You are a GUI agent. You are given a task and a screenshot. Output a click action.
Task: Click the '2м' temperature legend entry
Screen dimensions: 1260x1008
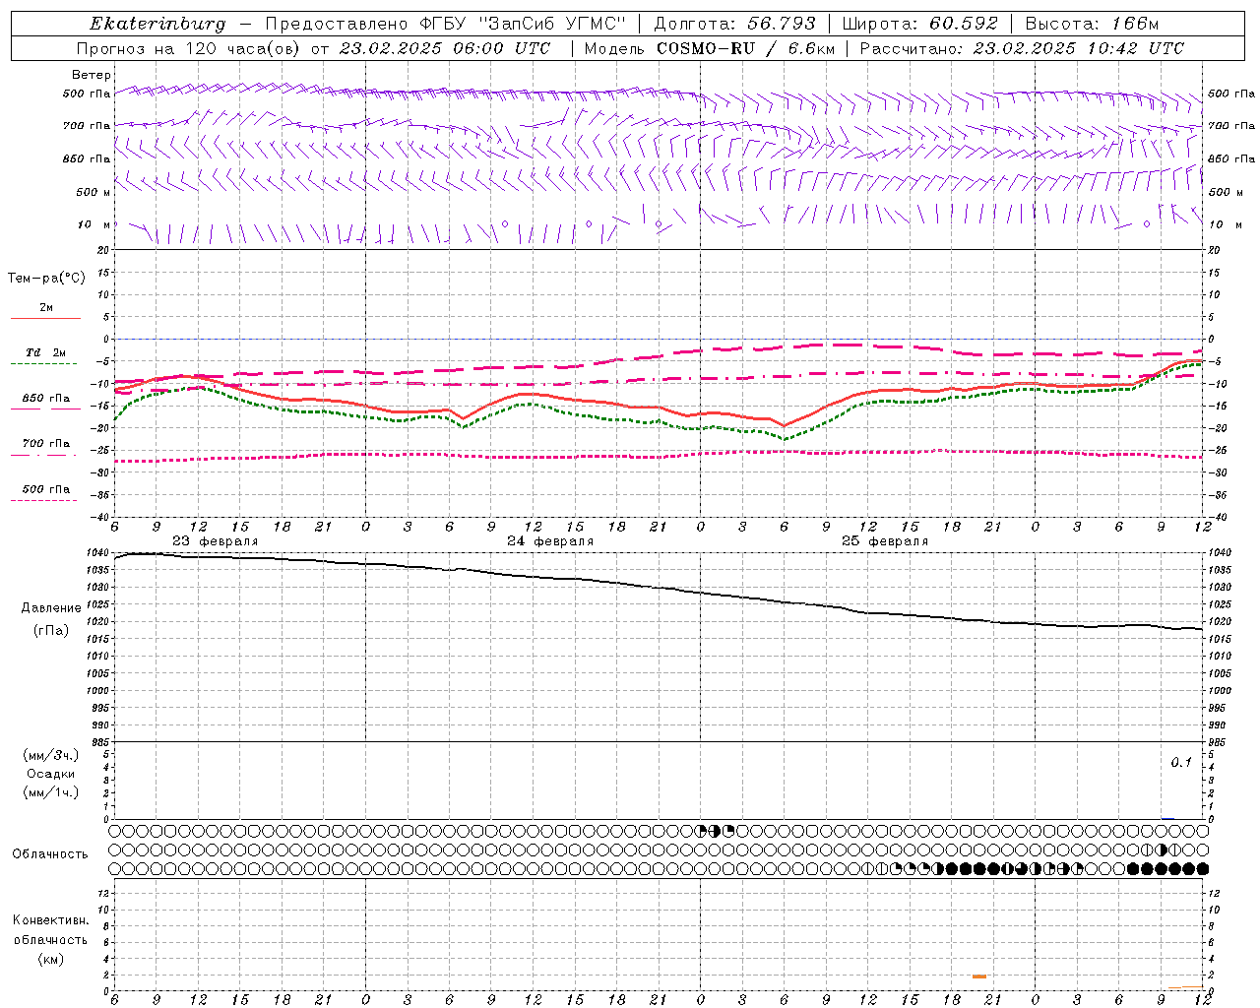pos(46,308)
